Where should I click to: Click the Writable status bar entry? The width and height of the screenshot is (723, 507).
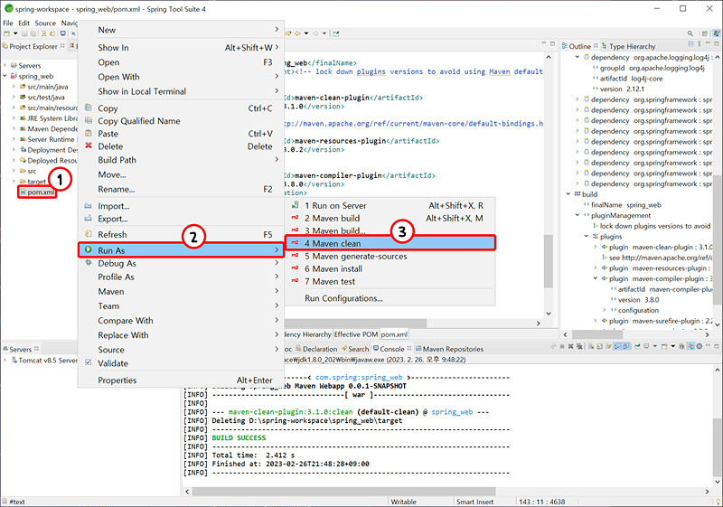[x=403, y=502]
